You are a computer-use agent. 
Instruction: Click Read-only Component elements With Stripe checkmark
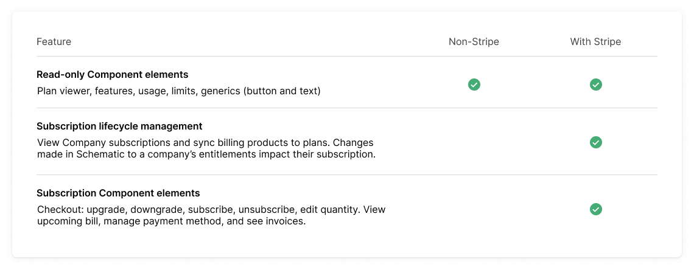(x=595, y=85)
